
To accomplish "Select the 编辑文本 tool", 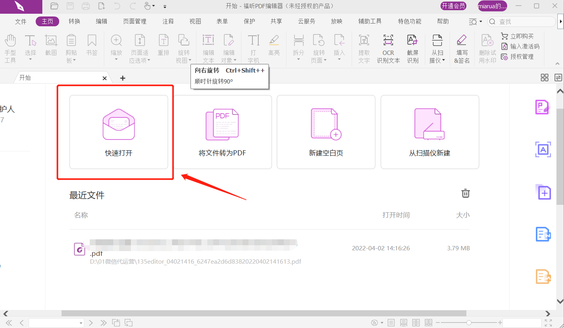I will pyautogui.click(x=209, y=49).
